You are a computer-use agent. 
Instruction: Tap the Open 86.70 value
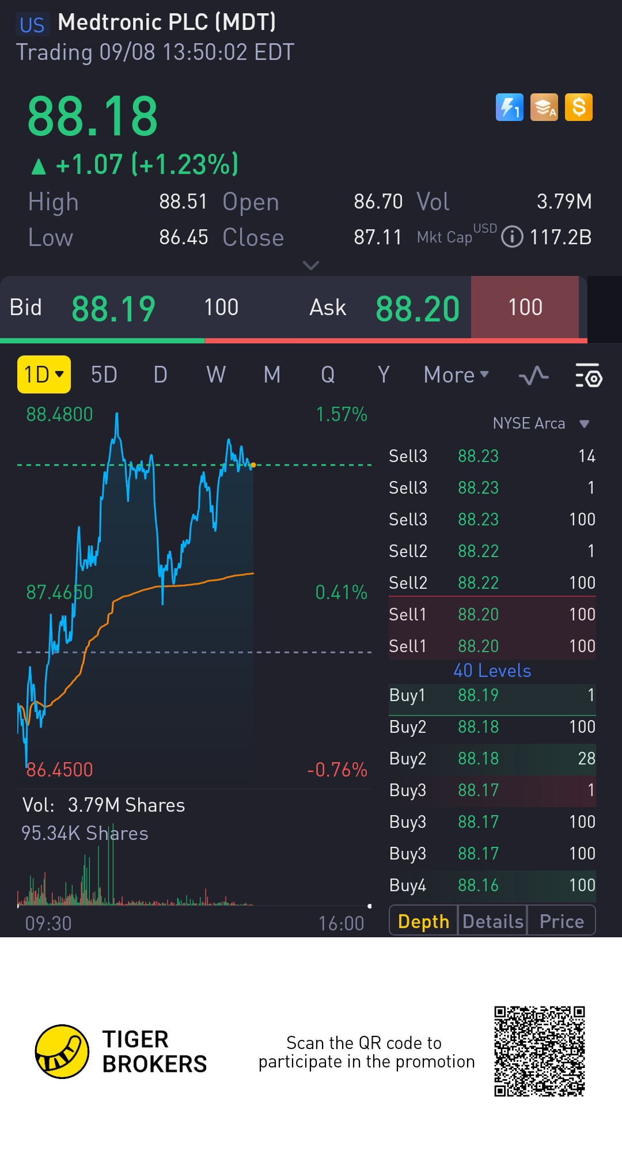[x=378, y=201]
